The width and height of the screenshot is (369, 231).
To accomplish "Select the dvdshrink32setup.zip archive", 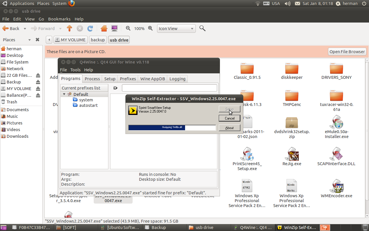I will point(292,127).
